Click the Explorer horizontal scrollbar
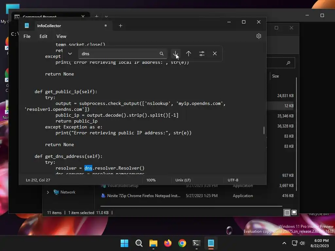Screen dimensions: 335x251 point(191,206)
